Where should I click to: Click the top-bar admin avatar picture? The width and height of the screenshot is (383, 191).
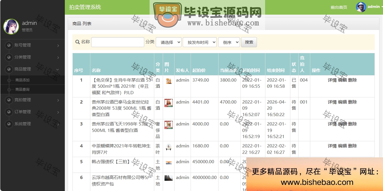pyautogui.click(x=361, y=7)
